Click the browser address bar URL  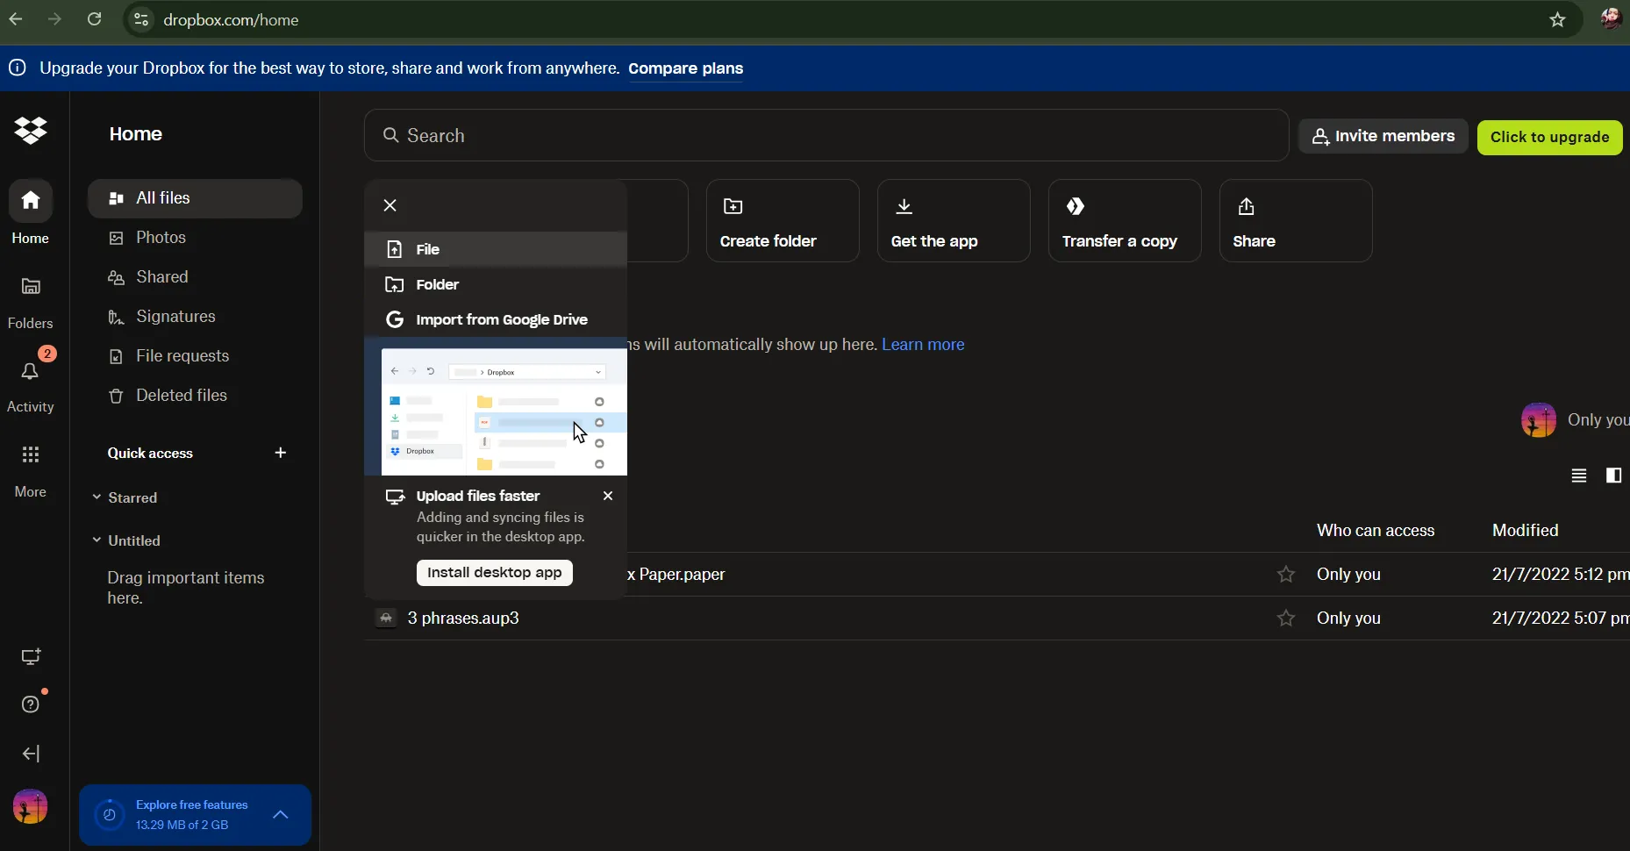231,19
